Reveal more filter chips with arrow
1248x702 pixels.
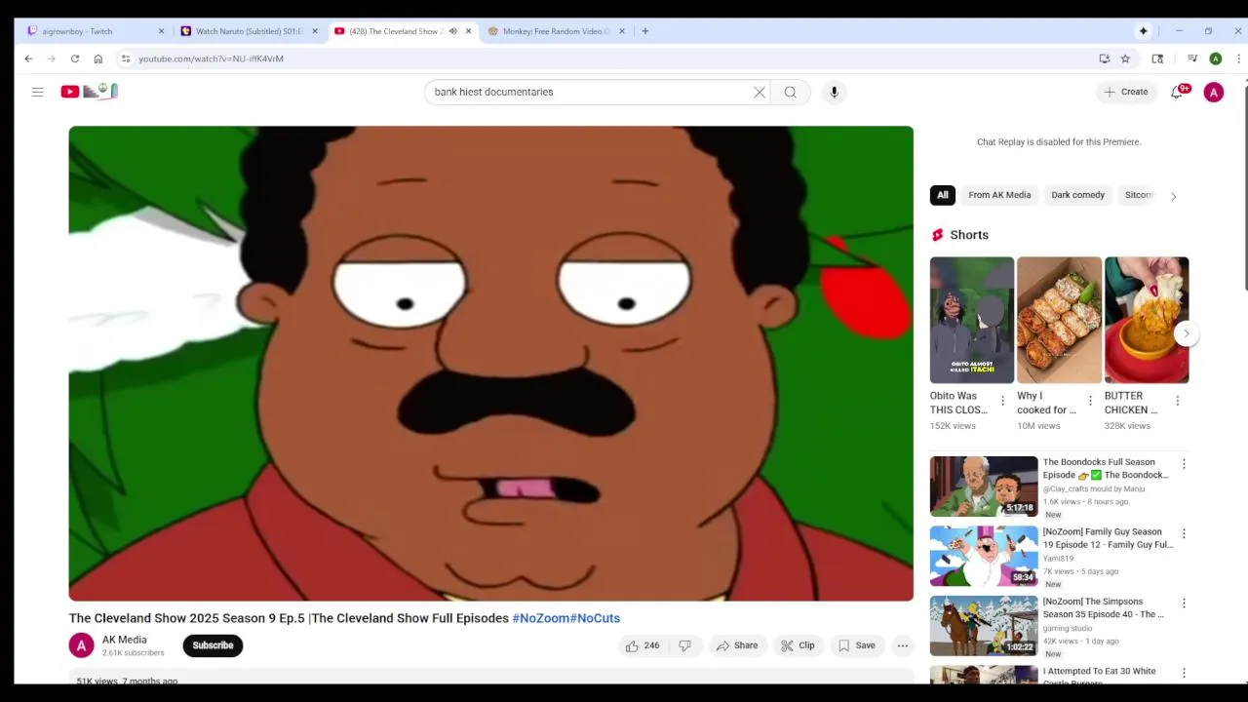1173,196
